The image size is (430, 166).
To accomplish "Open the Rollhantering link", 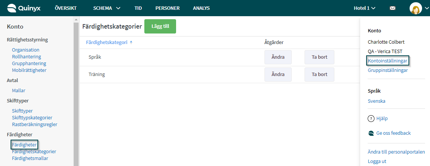I will (26, 56).
